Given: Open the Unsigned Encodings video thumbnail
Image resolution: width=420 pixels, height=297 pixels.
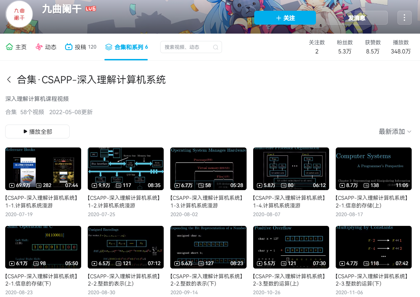Looking at the screenshot, I should pos(126,247).
